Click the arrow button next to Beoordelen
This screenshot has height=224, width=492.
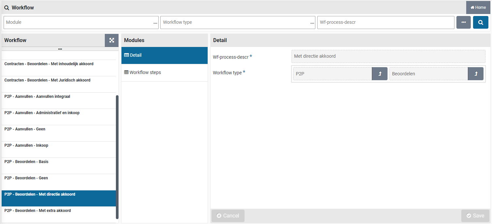475,74
